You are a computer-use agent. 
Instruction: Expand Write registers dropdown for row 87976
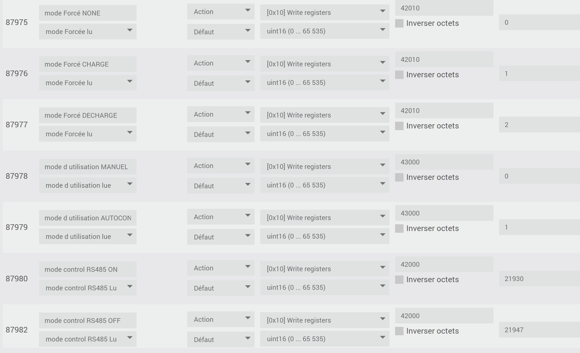(x=325, y=64)
